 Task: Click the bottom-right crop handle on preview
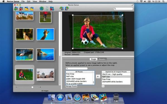[x=122, y=49]
